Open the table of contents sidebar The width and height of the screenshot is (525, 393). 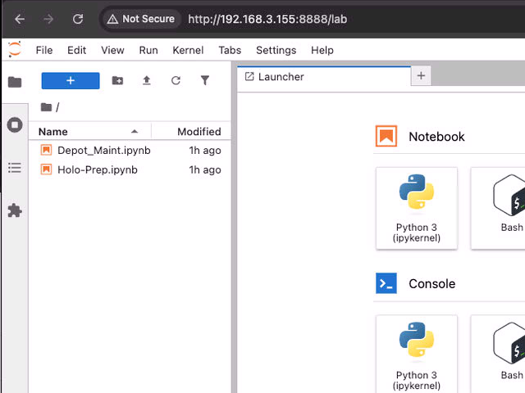click(x=15, y=168)
